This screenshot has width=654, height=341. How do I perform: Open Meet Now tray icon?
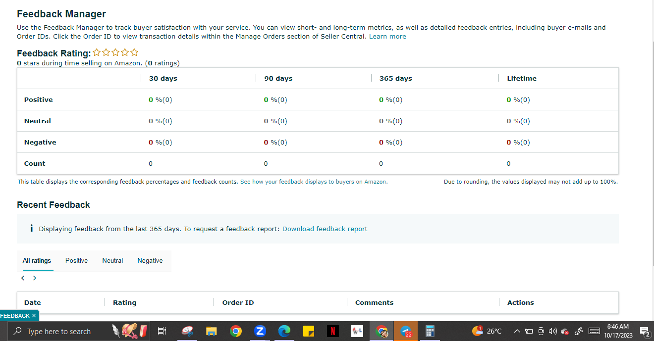coord(541,331)
